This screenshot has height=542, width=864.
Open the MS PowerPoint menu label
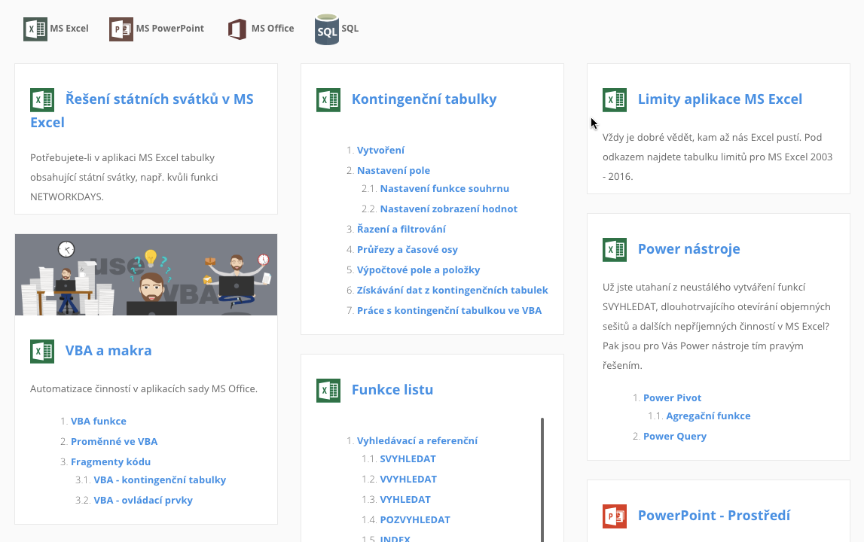pos(169,29)
